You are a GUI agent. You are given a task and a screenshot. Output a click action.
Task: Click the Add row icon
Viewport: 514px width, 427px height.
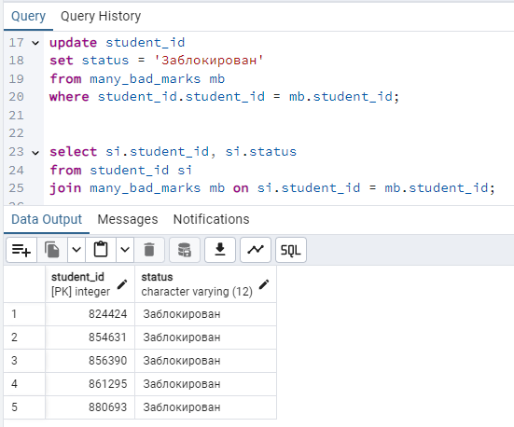21,250
